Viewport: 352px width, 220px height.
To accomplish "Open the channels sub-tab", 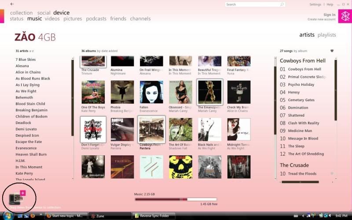I will point(140,18).
